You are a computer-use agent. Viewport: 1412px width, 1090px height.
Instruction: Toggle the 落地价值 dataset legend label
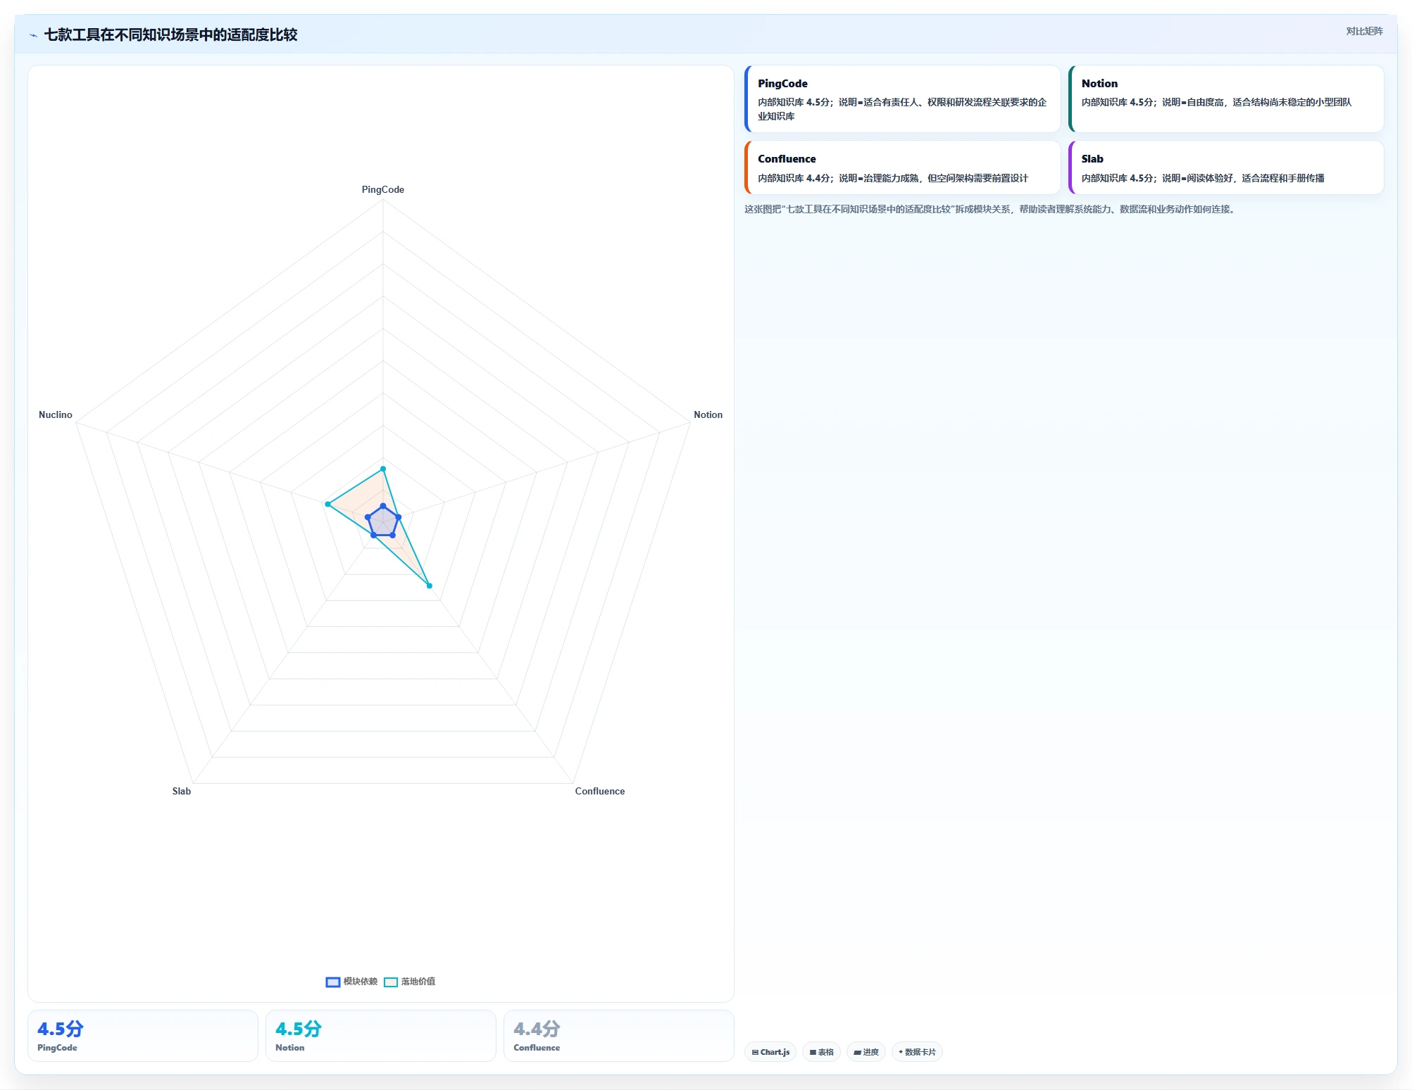pos(418,982)
